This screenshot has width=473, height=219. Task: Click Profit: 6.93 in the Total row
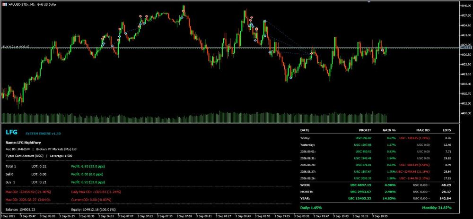[88, 166]
